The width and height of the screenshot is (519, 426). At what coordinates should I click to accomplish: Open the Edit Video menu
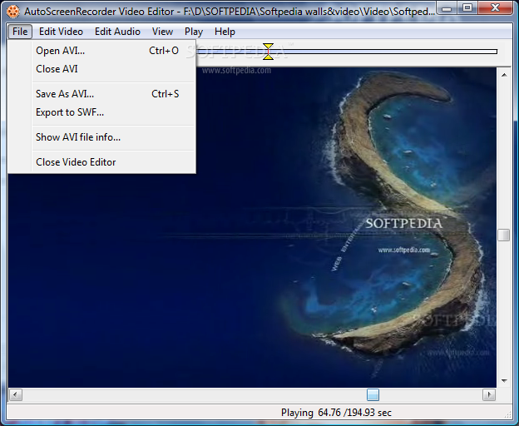[x=61, y=32]
